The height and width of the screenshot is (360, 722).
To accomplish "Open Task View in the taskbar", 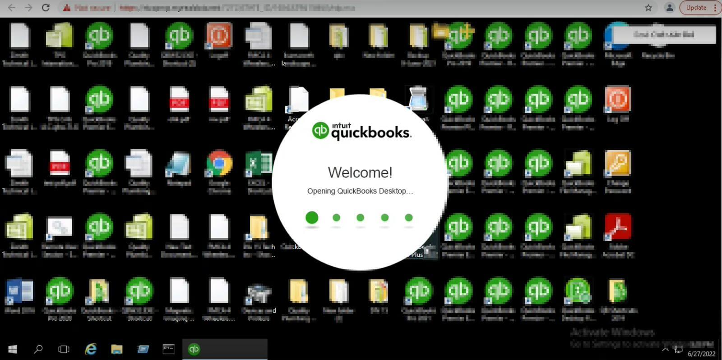I will click(x=64, y=349).
